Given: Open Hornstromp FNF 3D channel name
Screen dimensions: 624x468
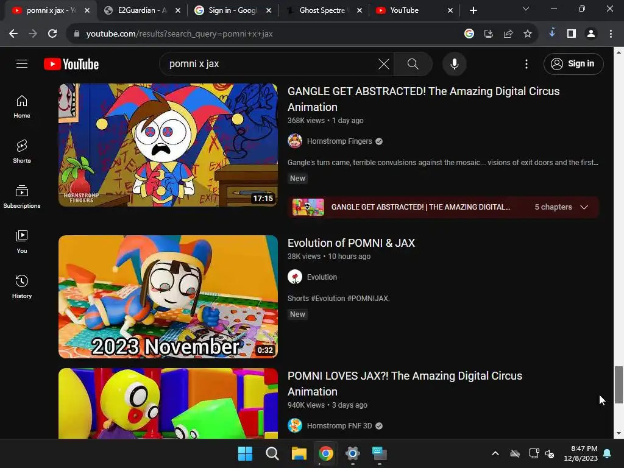Looking at the screenshot, I should (x=339, y=426).
